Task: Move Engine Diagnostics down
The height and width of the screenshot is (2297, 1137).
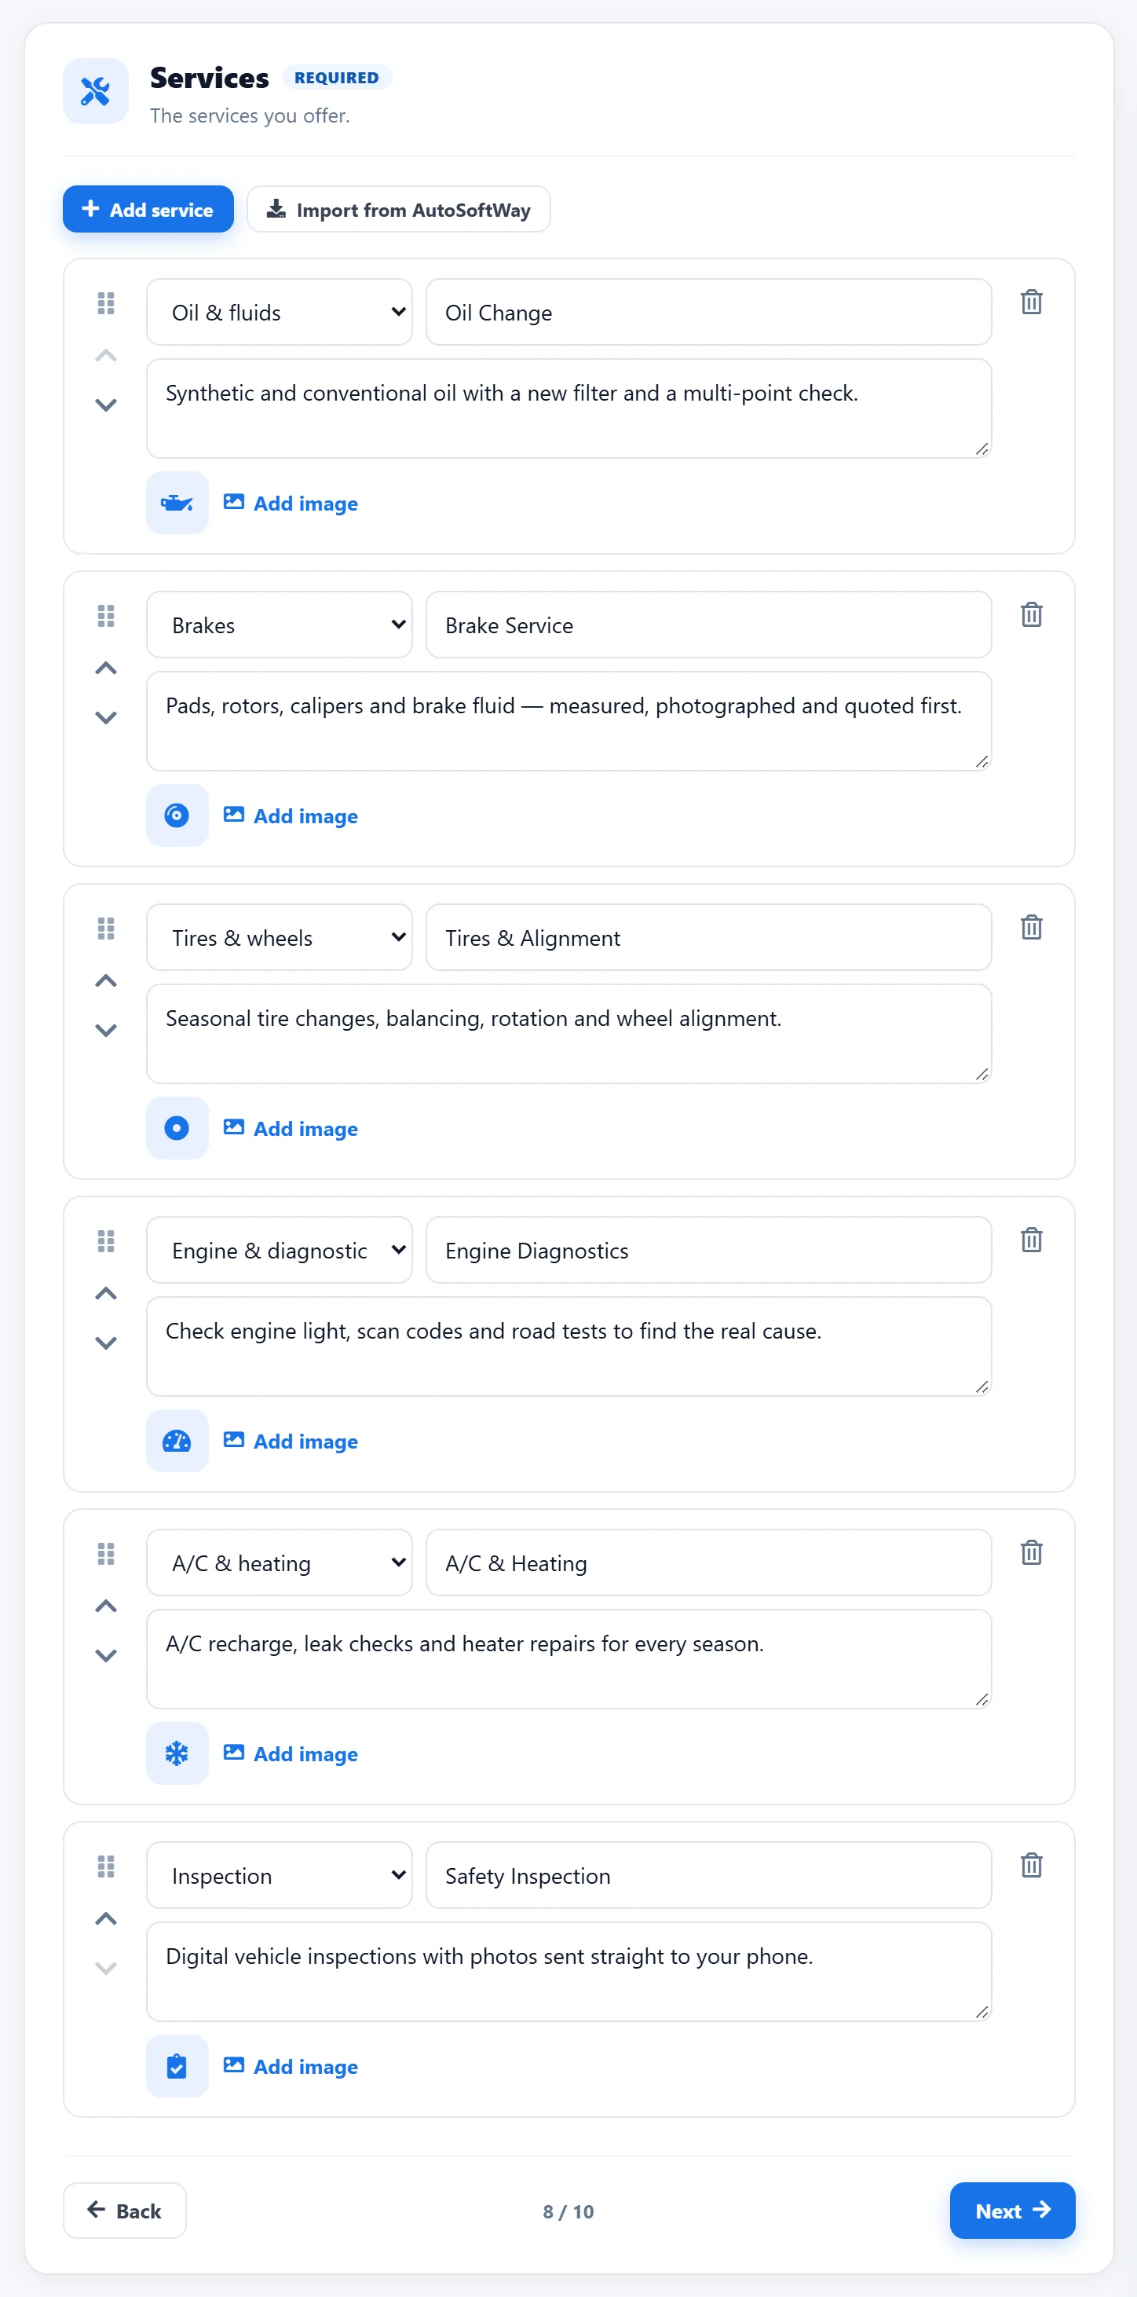Action: coord(106,1343)
